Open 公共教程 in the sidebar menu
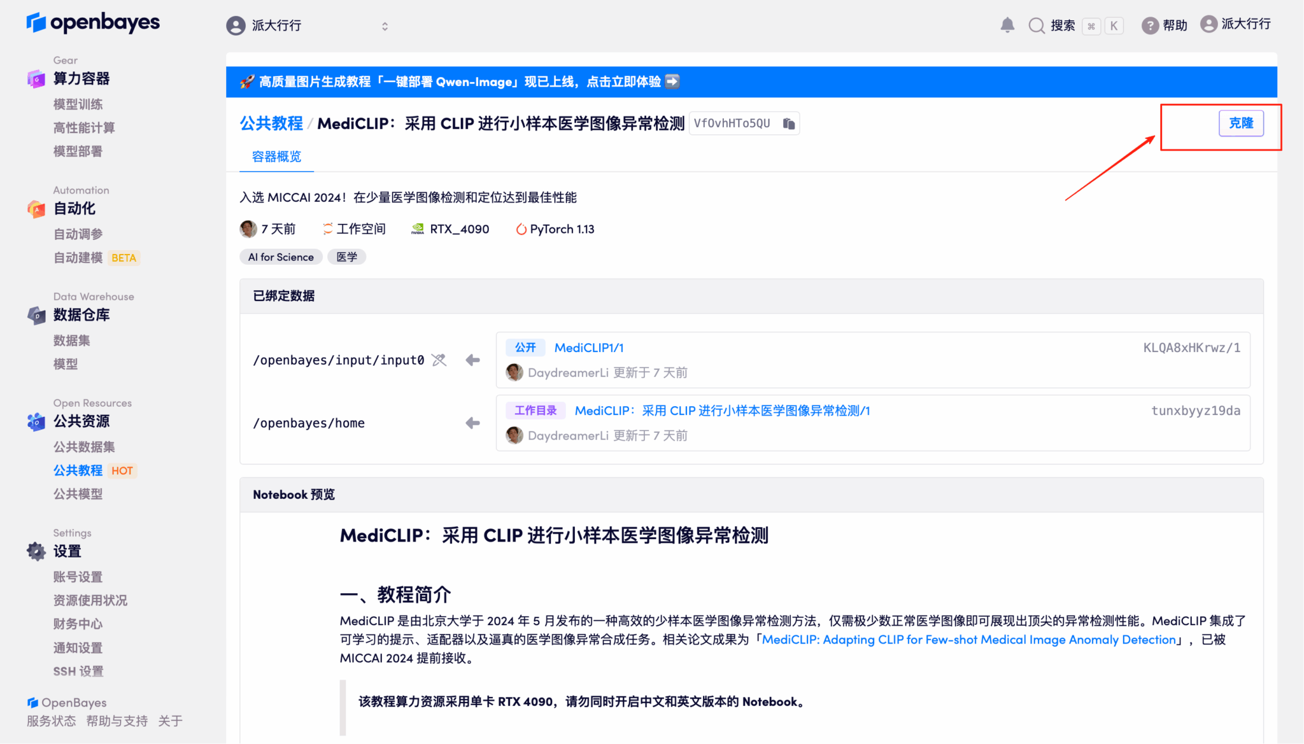Screen dimensions: 1304x744 78,470
